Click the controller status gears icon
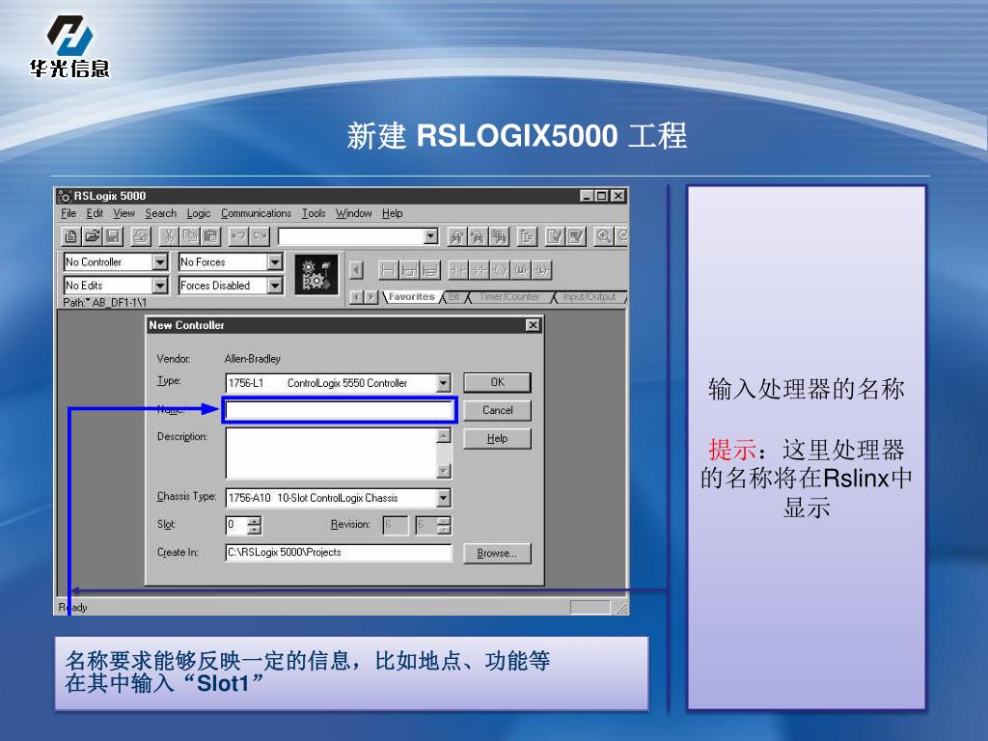Screen dimensions: 988x741 coord(316,276)
